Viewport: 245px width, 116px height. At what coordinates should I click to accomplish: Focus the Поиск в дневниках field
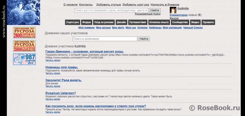105,39
